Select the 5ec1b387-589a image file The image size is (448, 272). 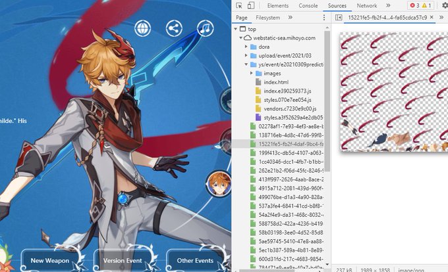pyautogui.click(x=291, y=250)
